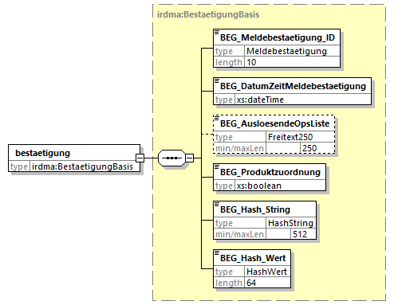The height and width of the screenshot is (305, 394).
Task: Click the Freitext250 type value
Action: tap(290, 137)
